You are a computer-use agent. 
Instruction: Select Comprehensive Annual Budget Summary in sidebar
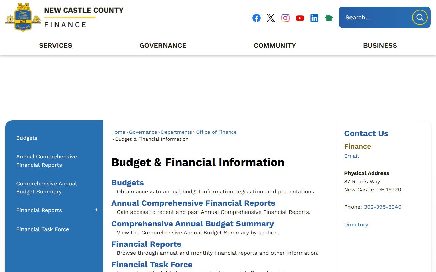pos(47,188)
